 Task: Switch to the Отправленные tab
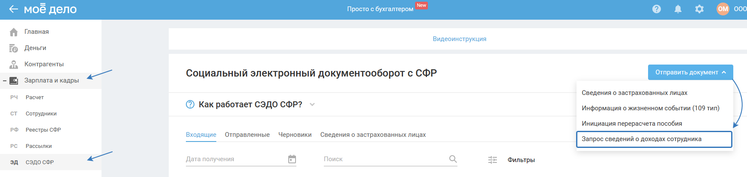click(x=247, y=135)
